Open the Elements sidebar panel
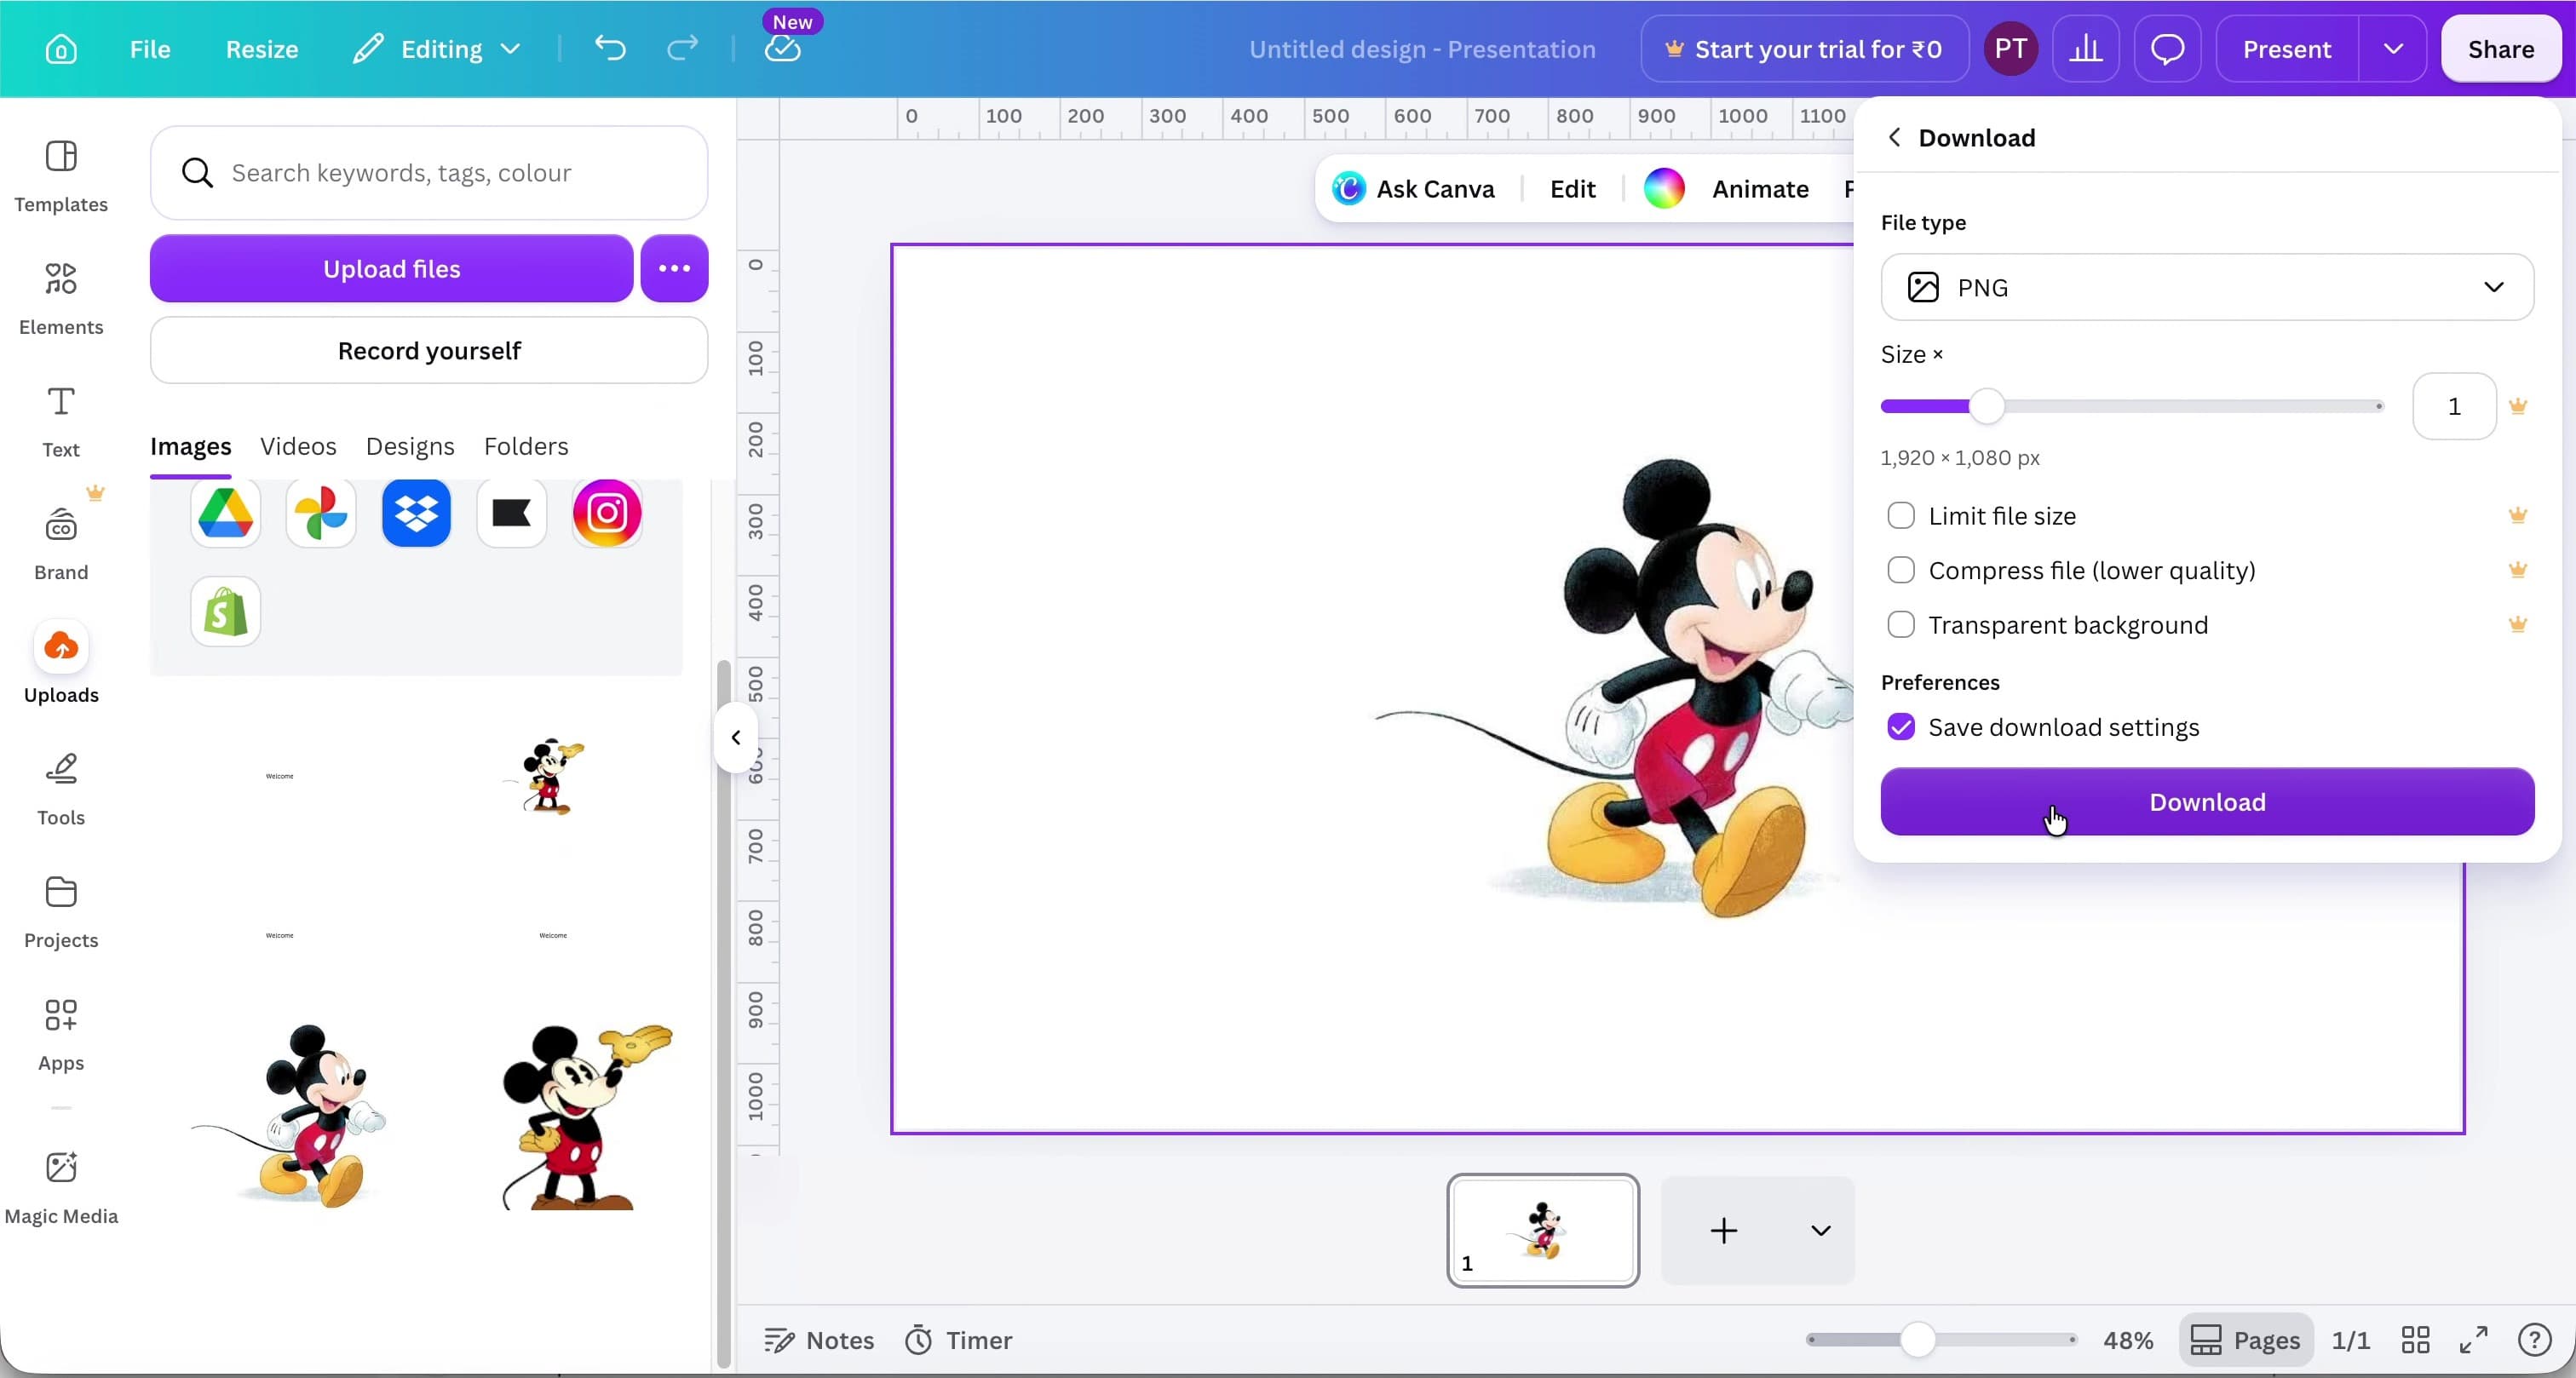Image resolution: width=2576 pixels, height=1378 pixels. point(61,298)
